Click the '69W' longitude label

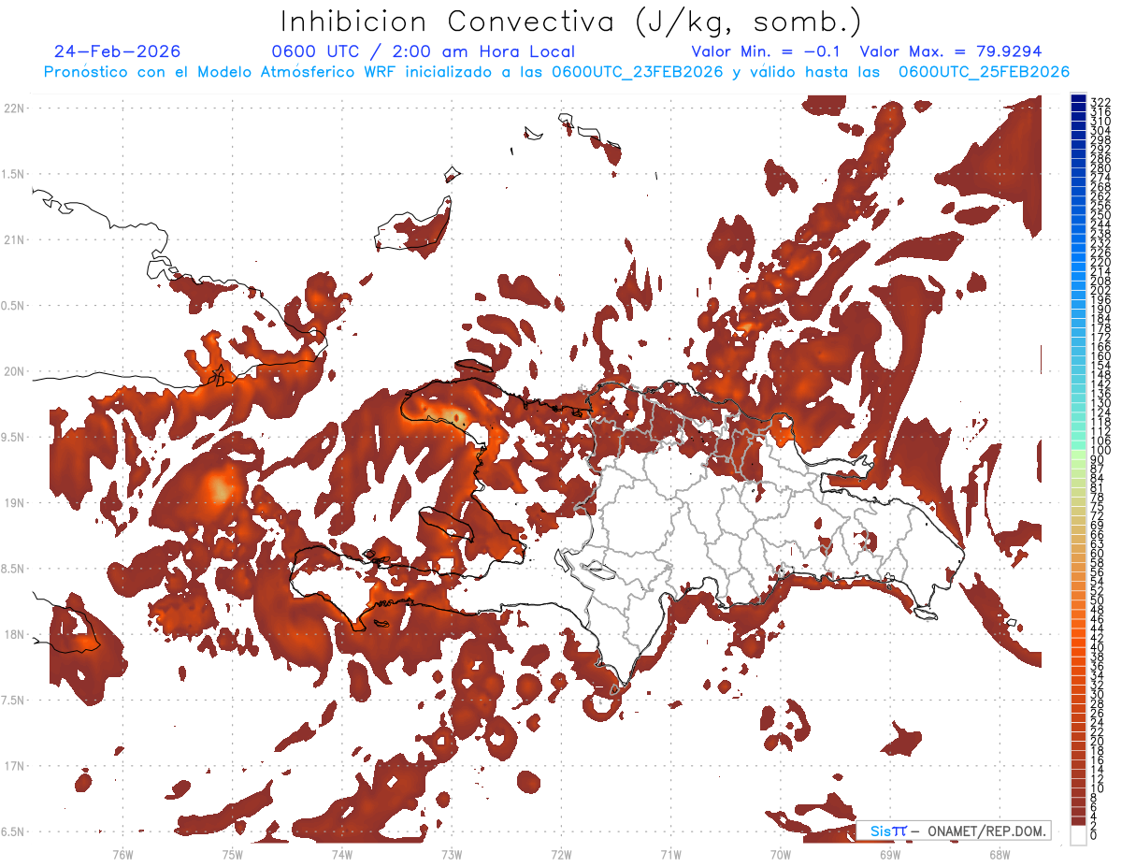pyautogui.click(x=889, y=855)
